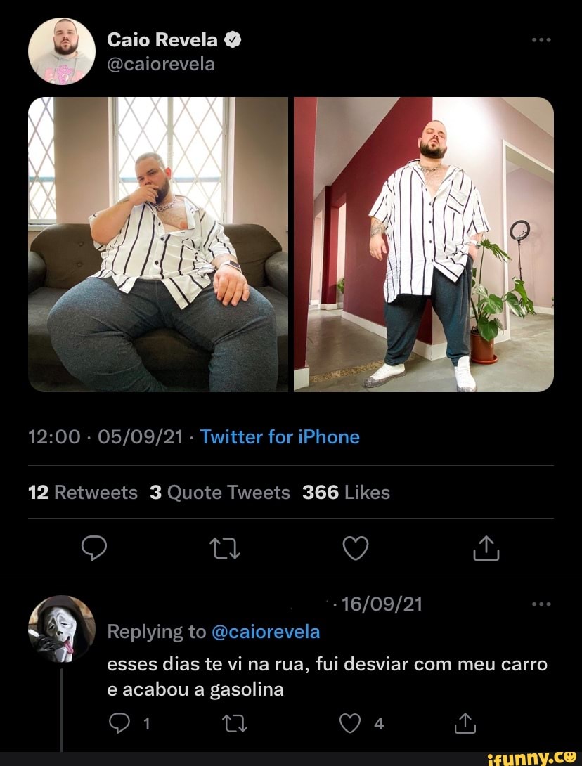Click the Twitter for iPhone link
Image resolution: width=582 pixels, height=766 pixels.
[279, 436]
